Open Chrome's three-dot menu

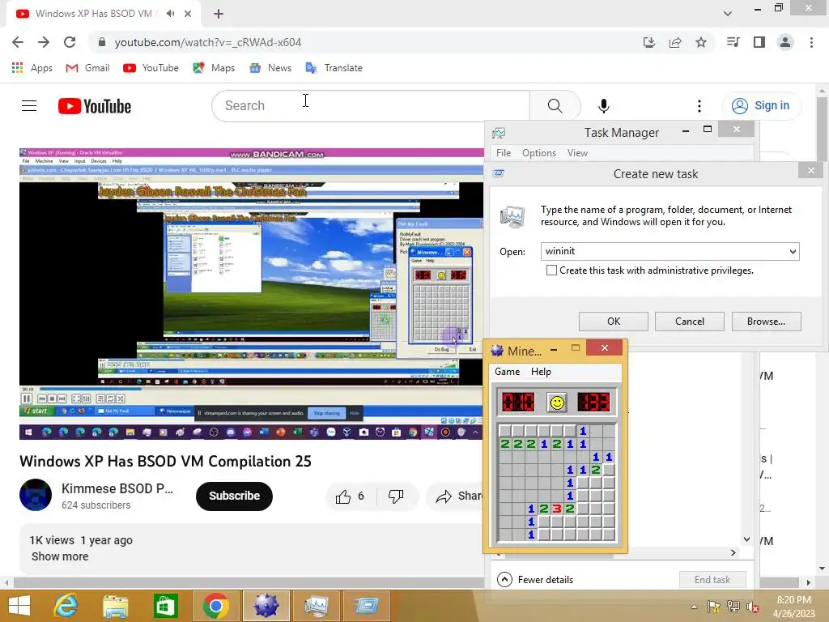coord(811,42)
